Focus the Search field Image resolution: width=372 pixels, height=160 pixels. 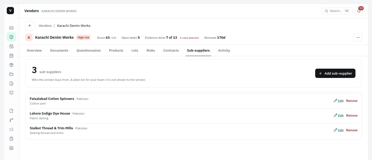[337, 11]
